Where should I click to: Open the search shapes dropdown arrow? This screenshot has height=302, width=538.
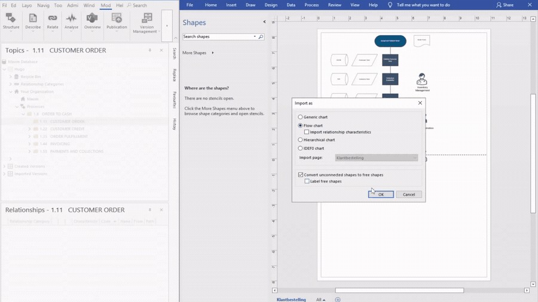255,36
